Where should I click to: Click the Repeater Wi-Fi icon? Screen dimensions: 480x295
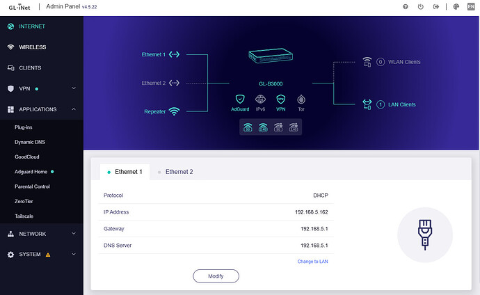tap(174, 111)
